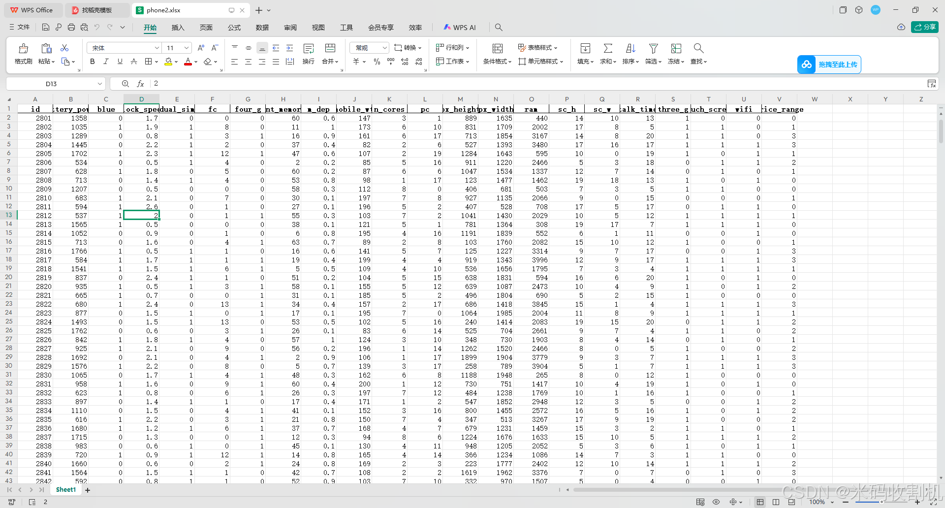Viewport: 945px width, 508px height.
Task: Click the Cut scissors icon
Action: coord(64,48)
